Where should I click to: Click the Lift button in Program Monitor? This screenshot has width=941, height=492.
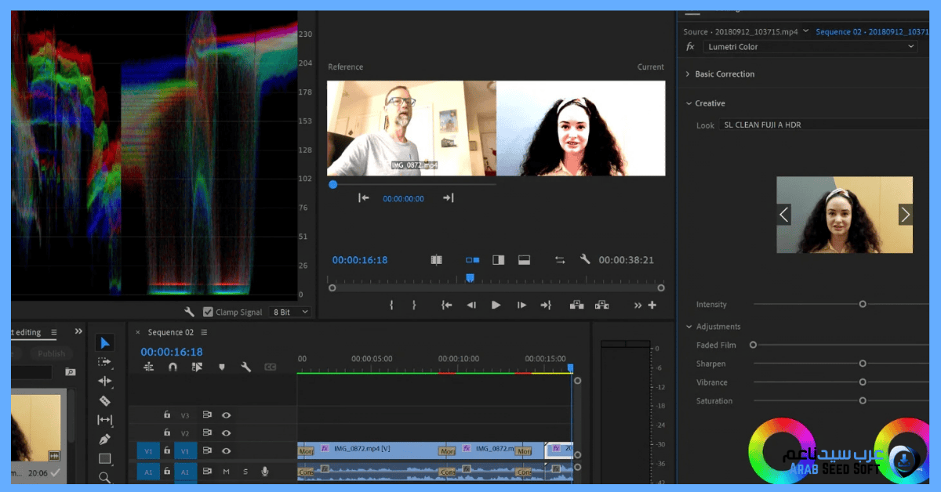click(x=576, y=305)
